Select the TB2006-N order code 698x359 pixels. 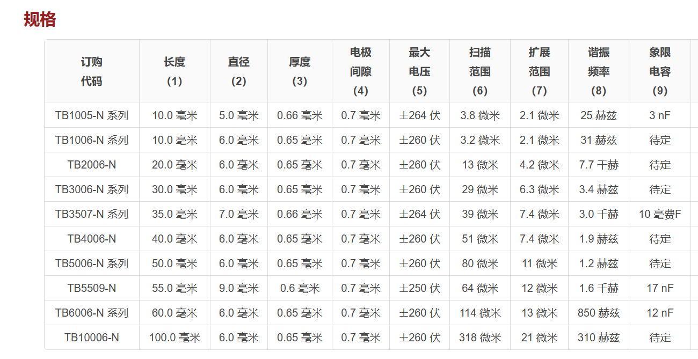92,165
